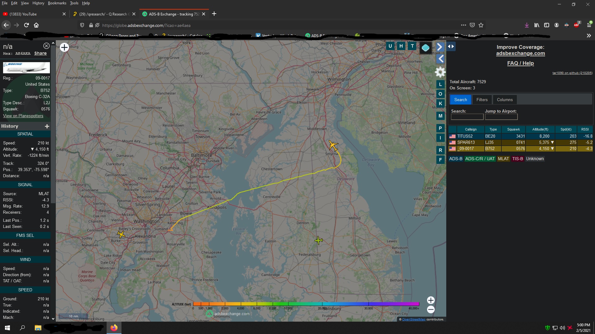The width and height of the screenshot is (595, 334).
Task: Toggle the O map button
Action: coord(440,94)
